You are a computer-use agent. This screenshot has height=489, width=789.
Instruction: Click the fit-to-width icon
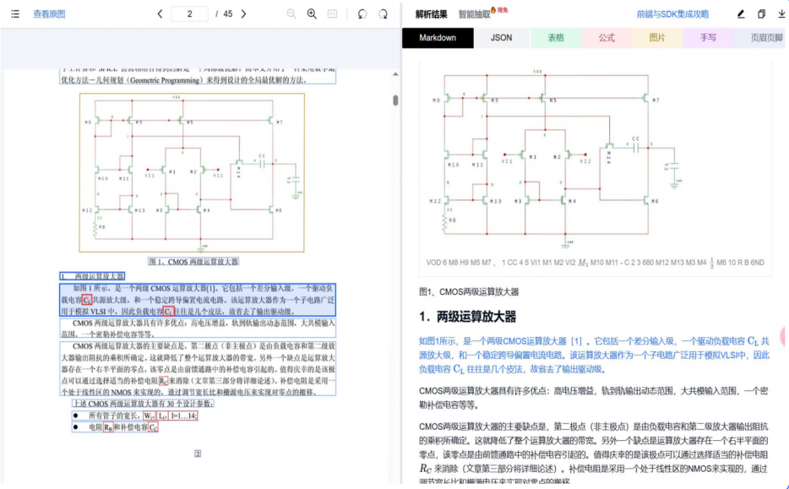pyautogui.click(x=332, y=14)
